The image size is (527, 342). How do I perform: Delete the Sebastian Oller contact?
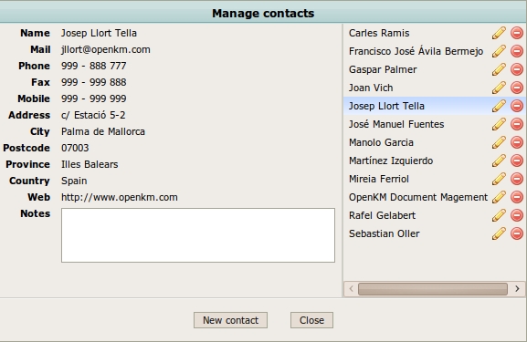(x=517, y=233)
